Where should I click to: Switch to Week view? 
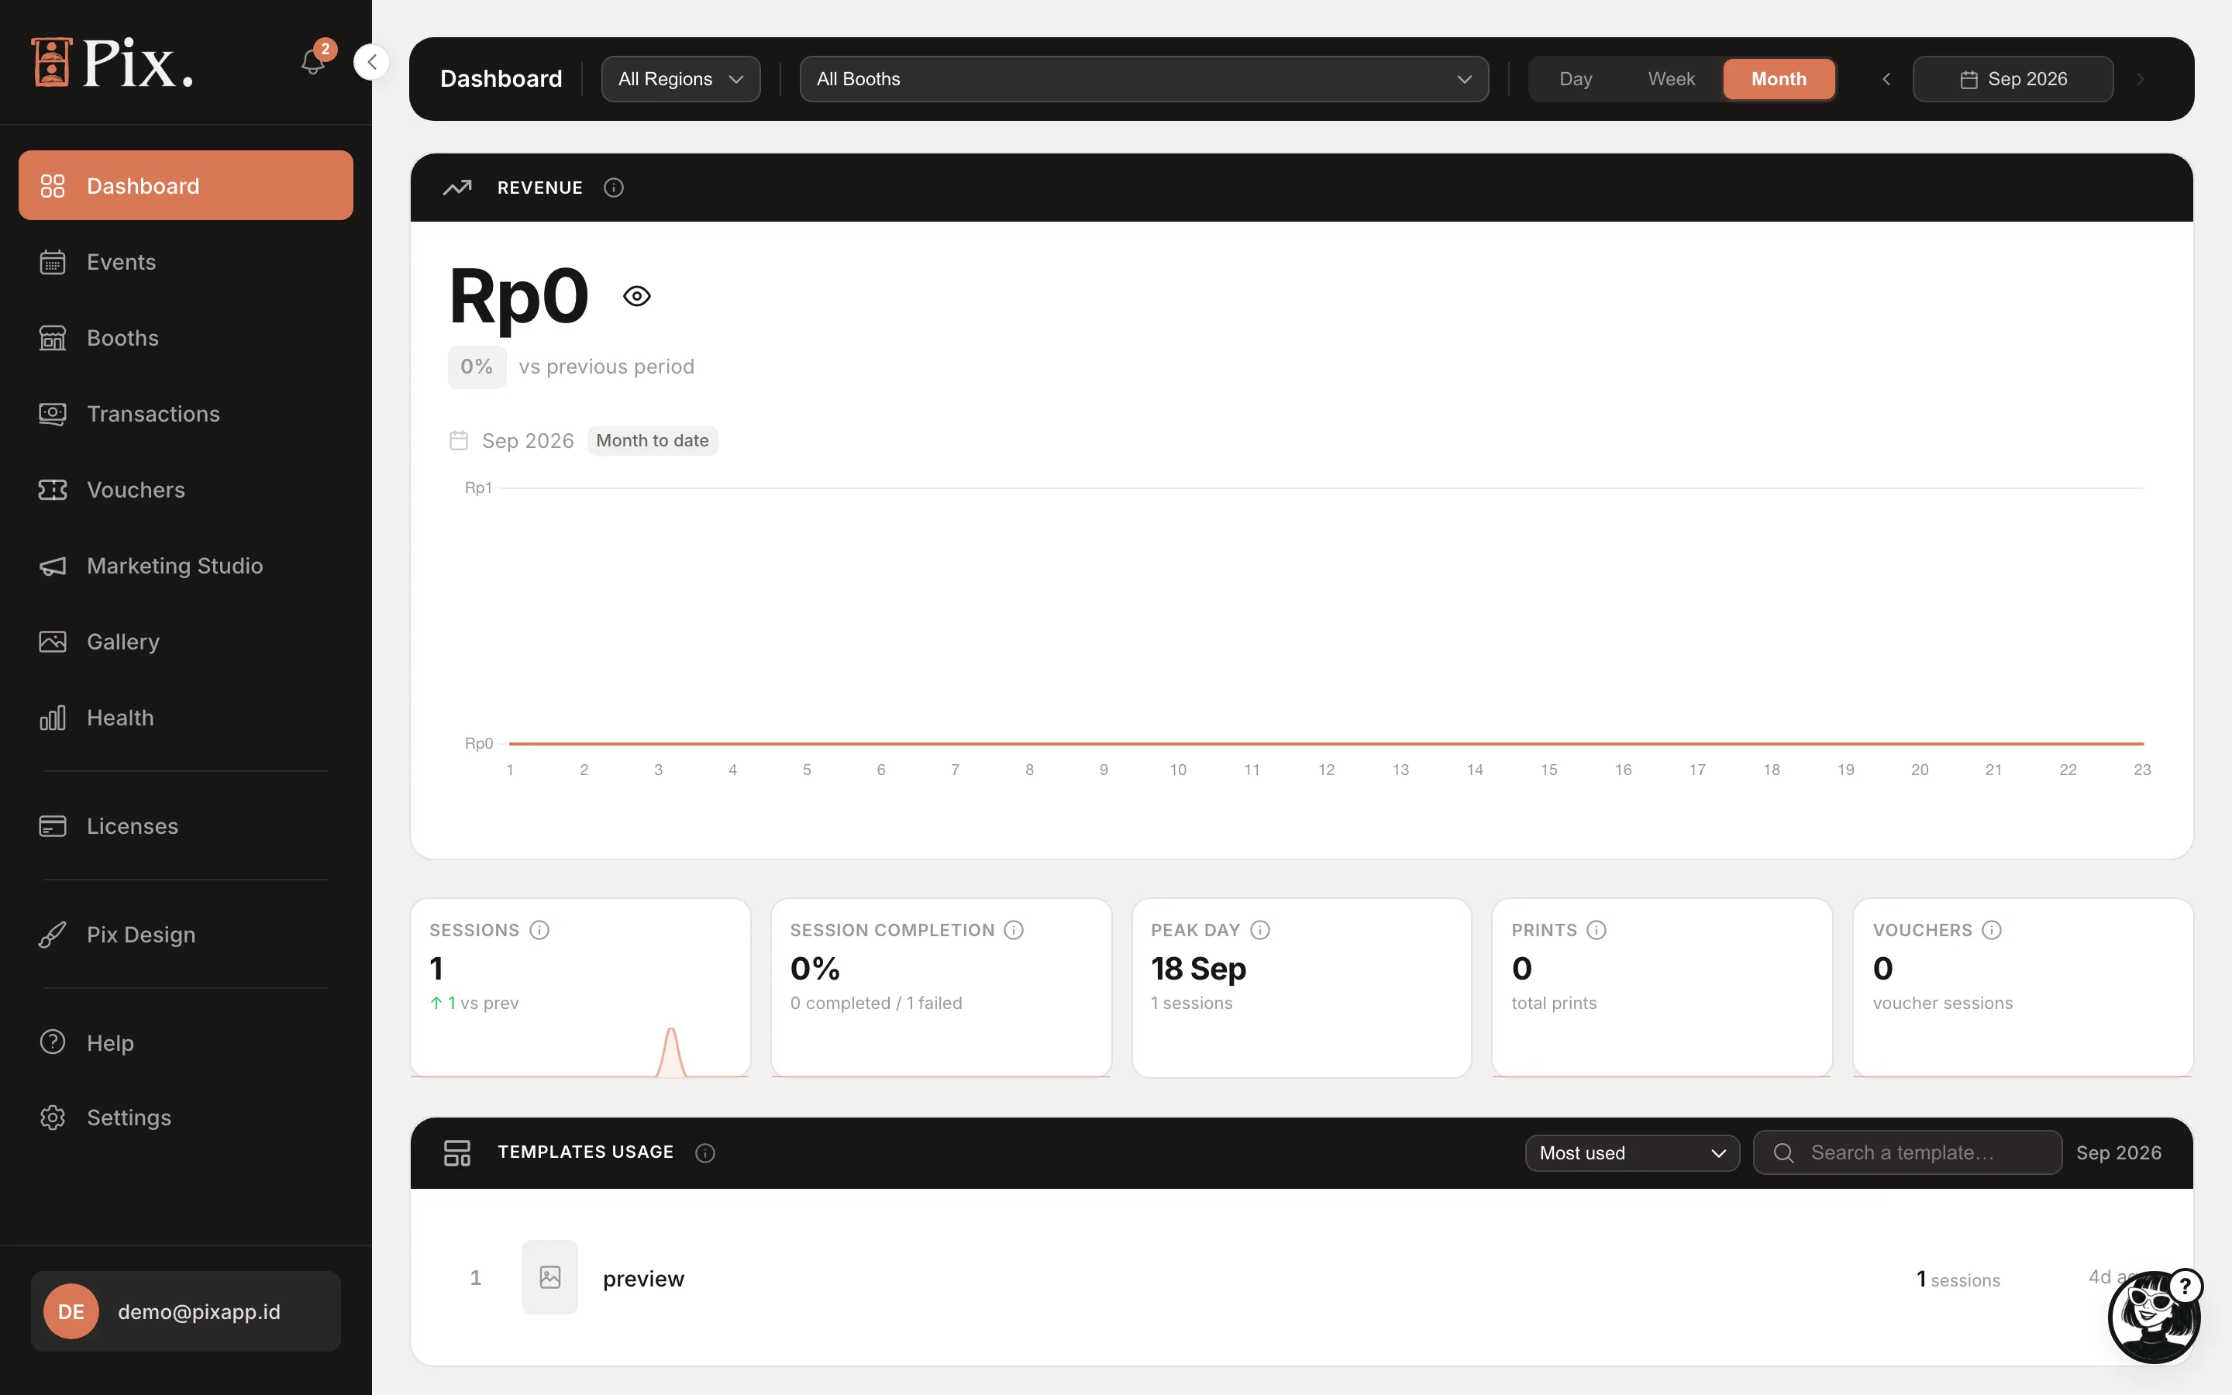1671,79
